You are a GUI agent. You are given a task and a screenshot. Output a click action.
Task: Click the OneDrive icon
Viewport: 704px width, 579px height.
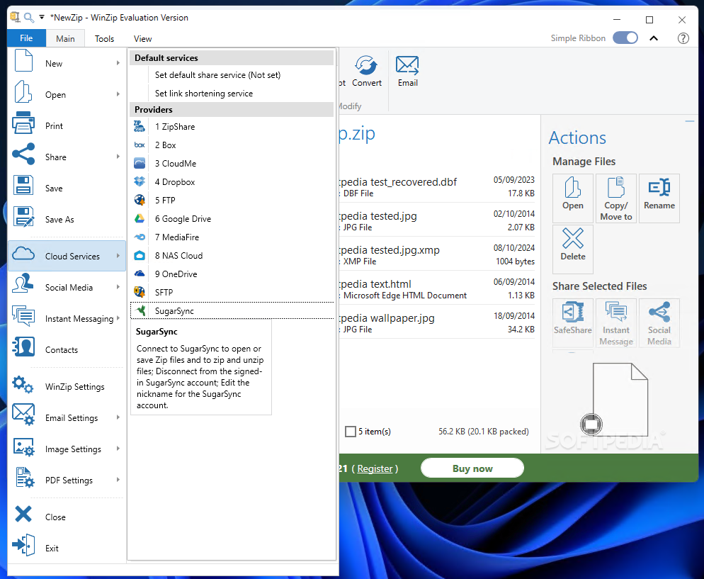click(x=140, y=274)
